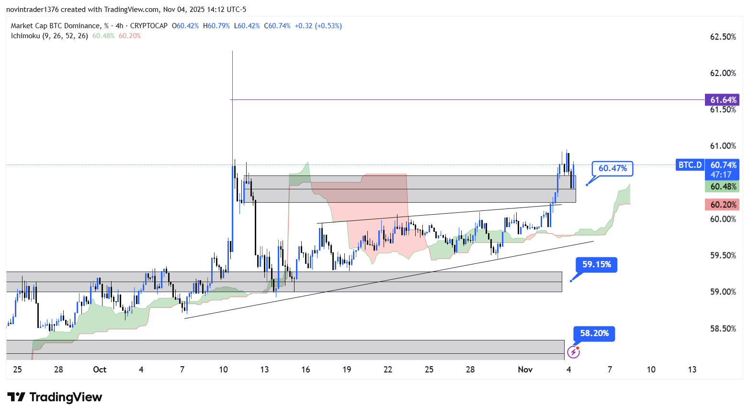Screen dimensions: 749x415
Task: Click the Oct label on the time axis
Action: pyautogui.click(x=100, y=370)
